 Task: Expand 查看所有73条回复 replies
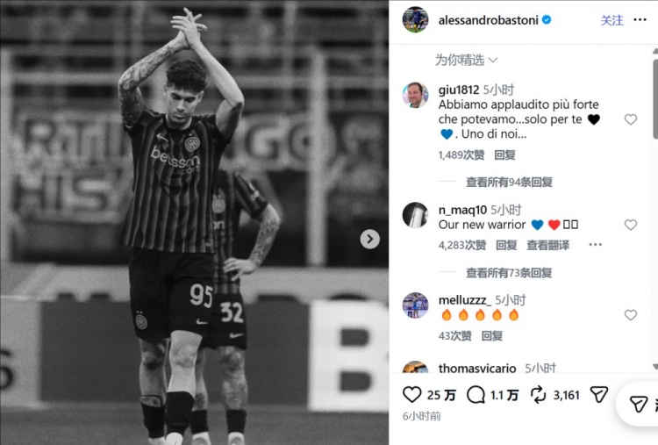(x=509, y=273)
